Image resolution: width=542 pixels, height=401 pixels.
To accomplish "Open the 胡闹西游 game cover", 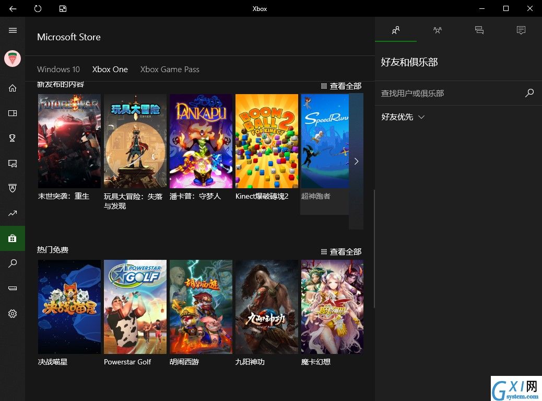I will 201,307.
